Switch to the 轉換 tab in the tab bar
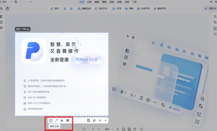Viewport: 217px width, 131px height. pos(104,2)
